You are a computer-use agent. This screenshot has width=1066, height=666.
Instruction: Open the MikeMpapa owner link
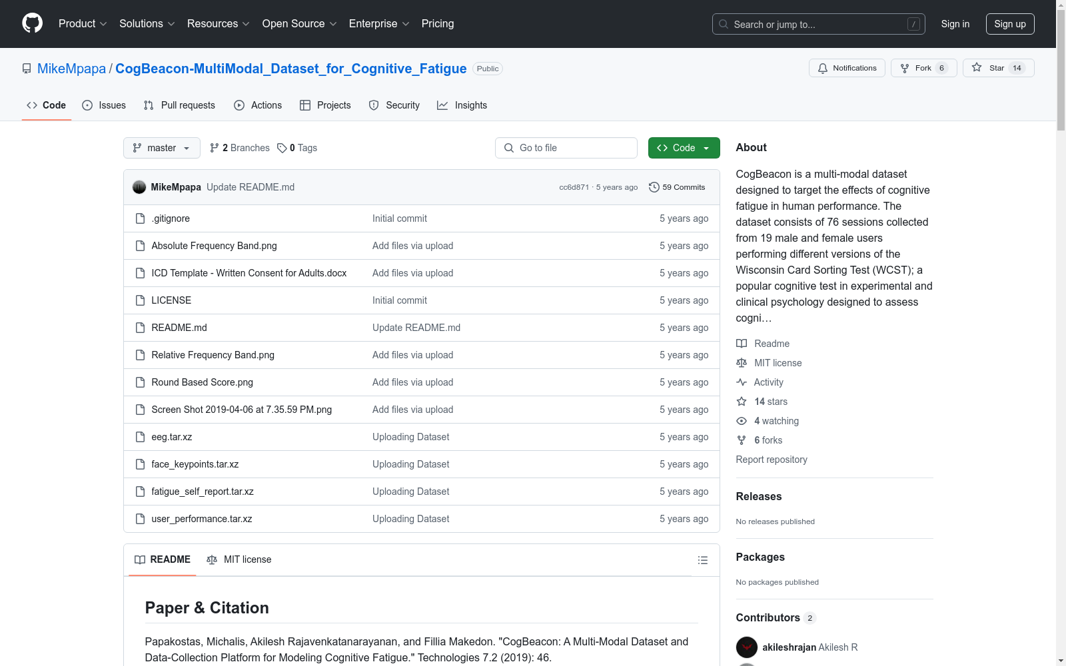click(x=71, y=69)
